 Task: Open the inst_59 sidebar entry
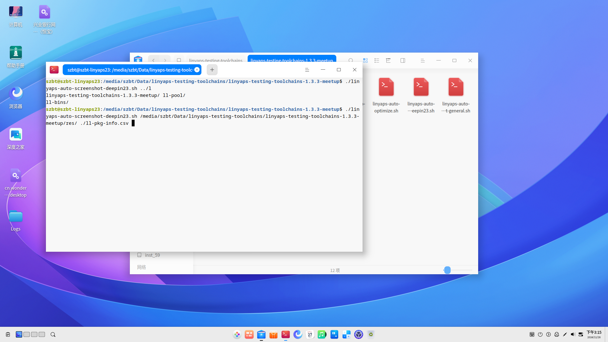[x=152, y=255]
